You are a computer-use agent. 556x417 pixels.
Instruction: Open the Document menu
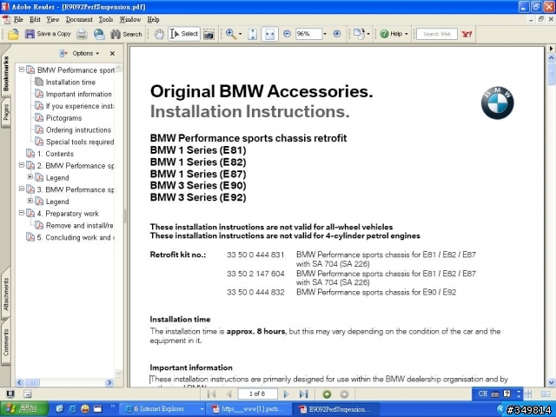coord(79,19)
